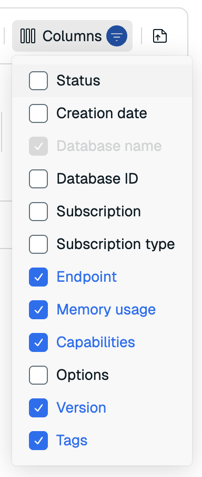Select the Endpoint label text
The width and height of the screenshot is (202, 477).
[86, 277]
